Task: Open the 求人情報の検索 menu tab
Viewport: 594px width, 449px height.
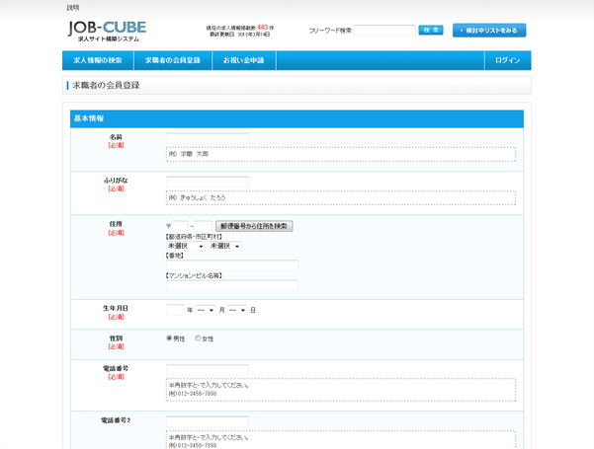Action: (97, 61)
